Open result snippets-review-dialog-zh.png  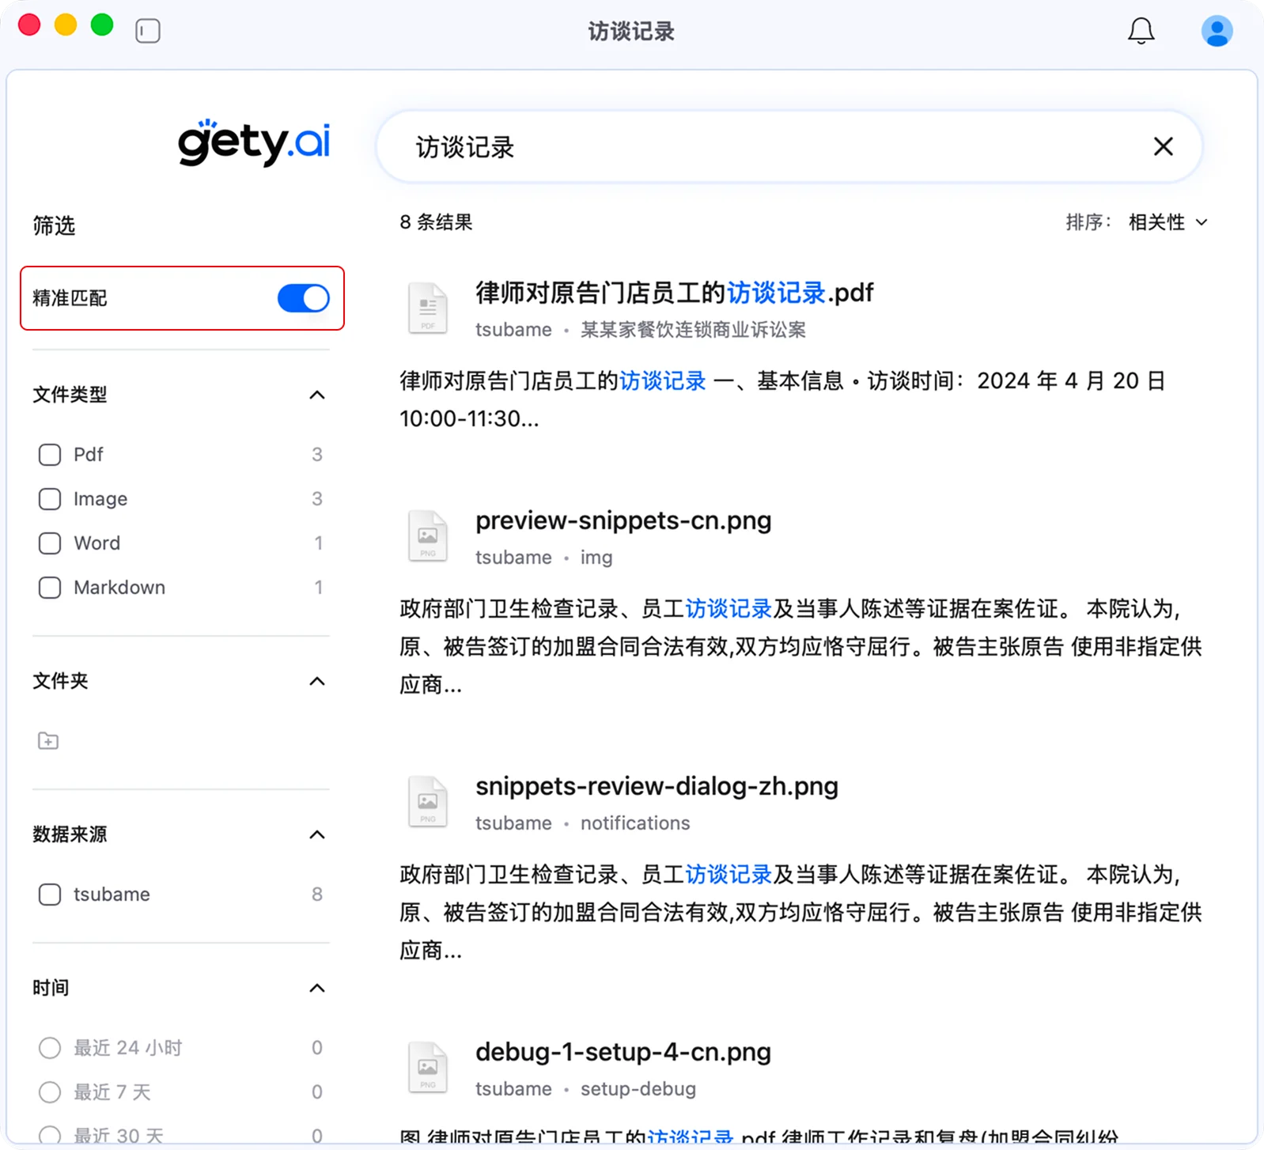657,786
